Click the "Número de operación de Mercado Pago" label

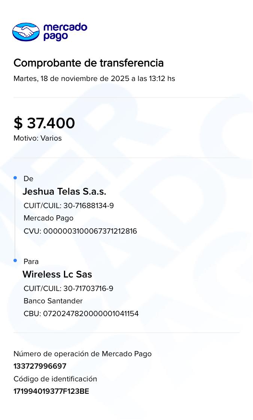tap(82, 354)
